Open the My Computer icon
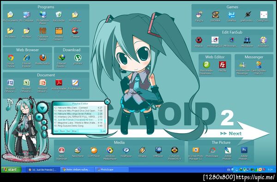Image resolution: width=277 pixels, height=182 pixels. pyautogui.click(x=26, y=15)
